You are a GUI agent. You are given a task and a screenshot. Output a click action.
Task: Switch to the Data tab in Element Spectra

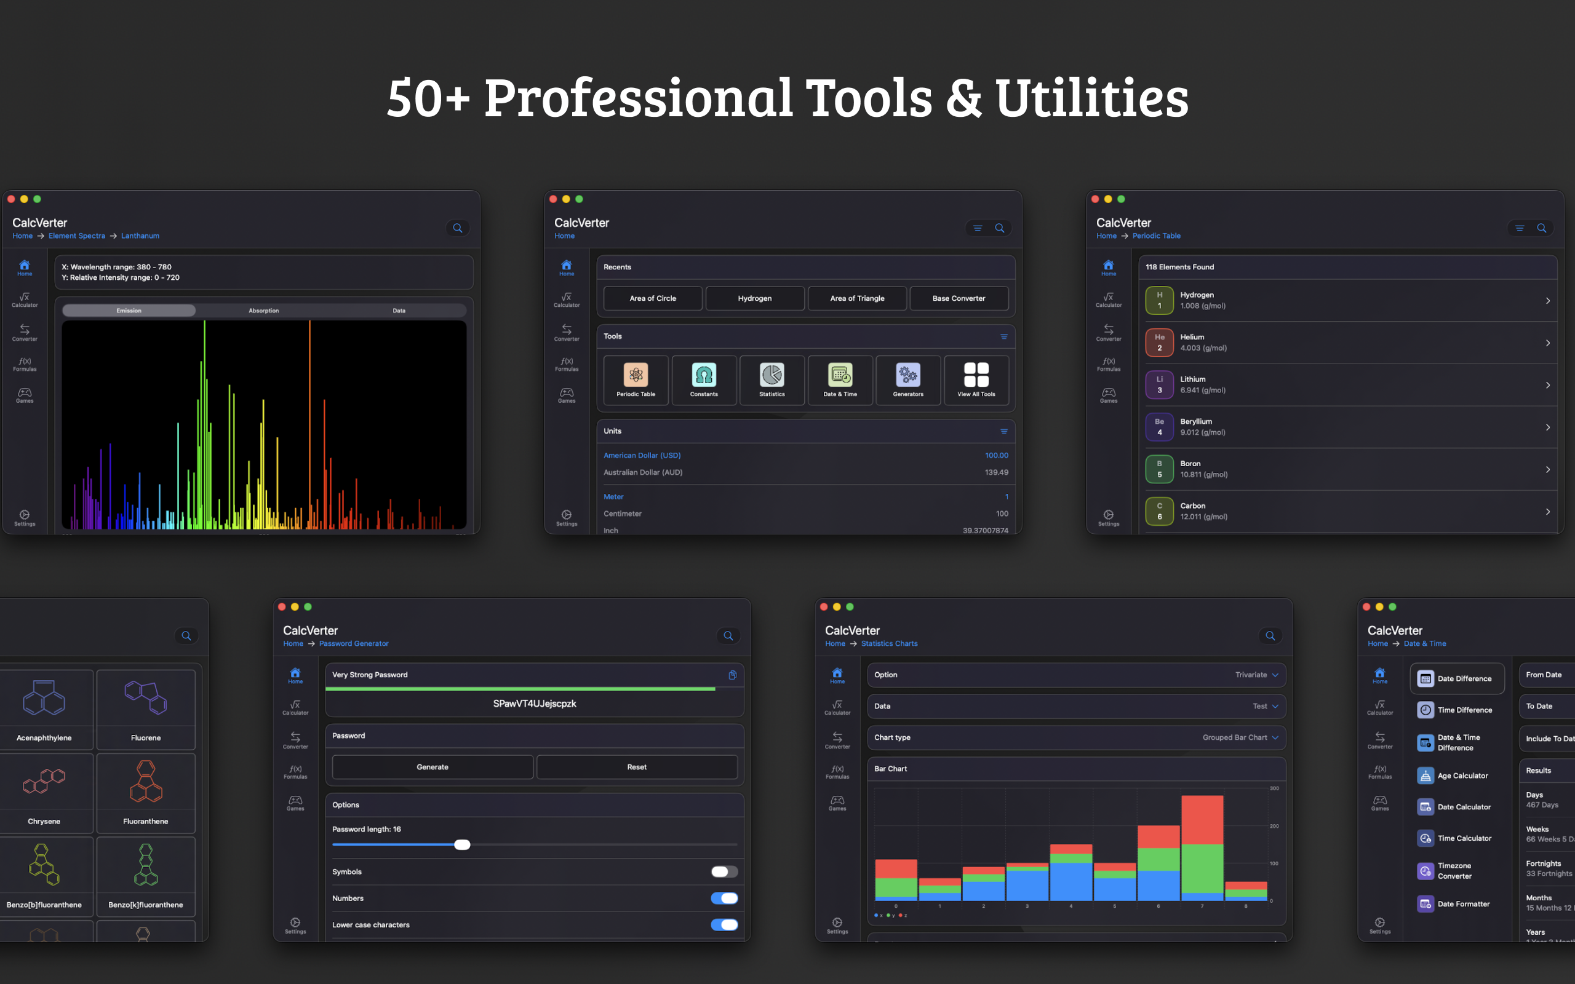[399, 311]
